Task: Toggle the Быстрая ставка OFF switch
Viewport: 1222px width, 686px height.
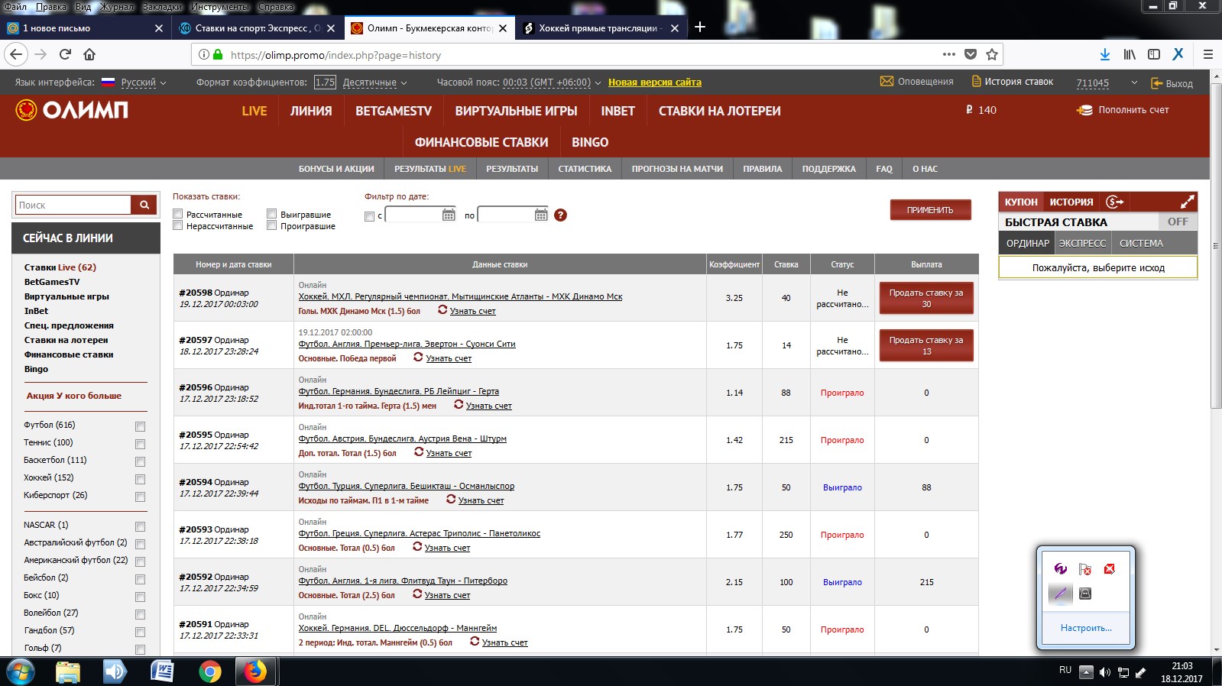Action: [1178, 222]
